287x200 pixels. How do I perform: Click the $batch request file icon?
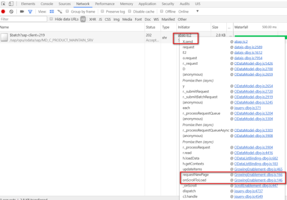coord(4,37)
